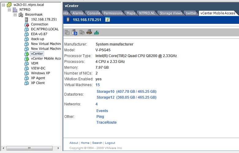The image size is (239, 153).
Task: Select the NTPRO.NL tab
Action: pos(147,13)
